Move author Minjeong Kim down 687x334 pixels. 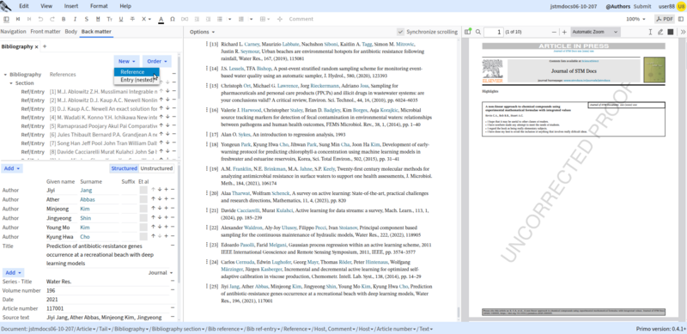pos(160,209)
